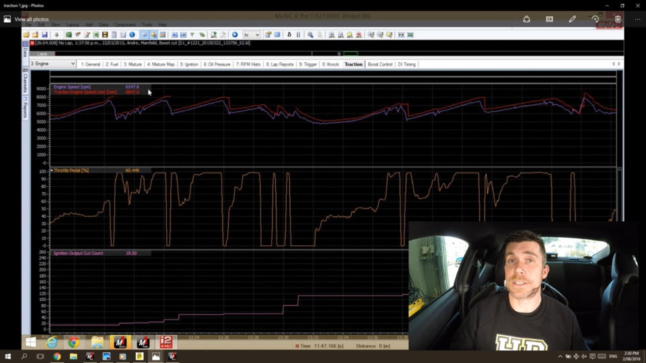
Task: Rotate the photo in Photos app
Action: 595,19
